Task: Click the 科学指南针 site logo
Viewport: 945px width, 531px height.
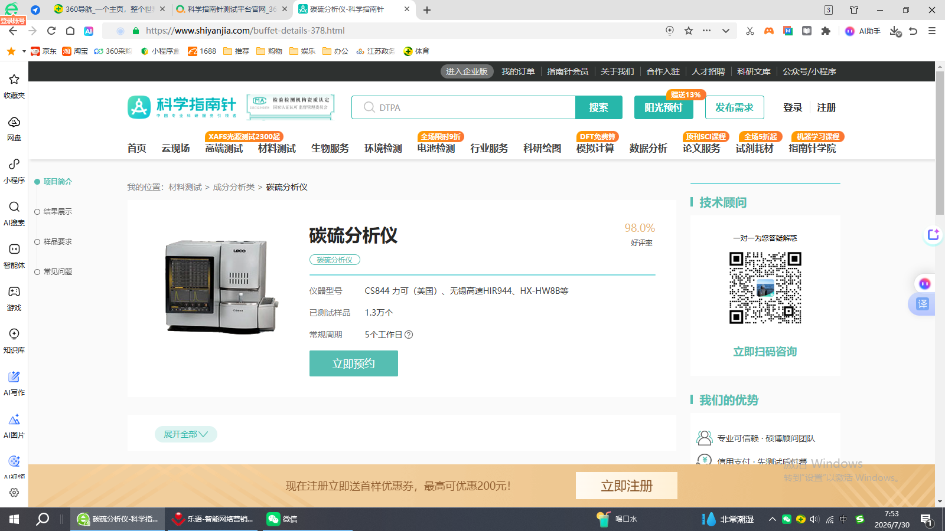Action: (182, 107)
